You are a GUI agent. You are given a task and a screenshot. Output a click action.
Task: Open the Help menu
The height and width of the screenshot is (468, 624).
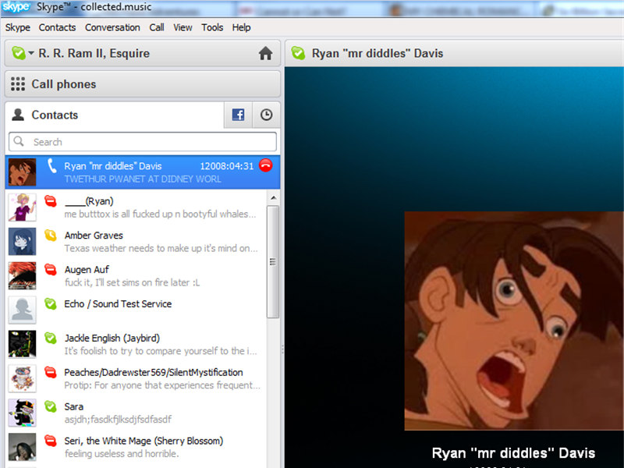point(241,27)
